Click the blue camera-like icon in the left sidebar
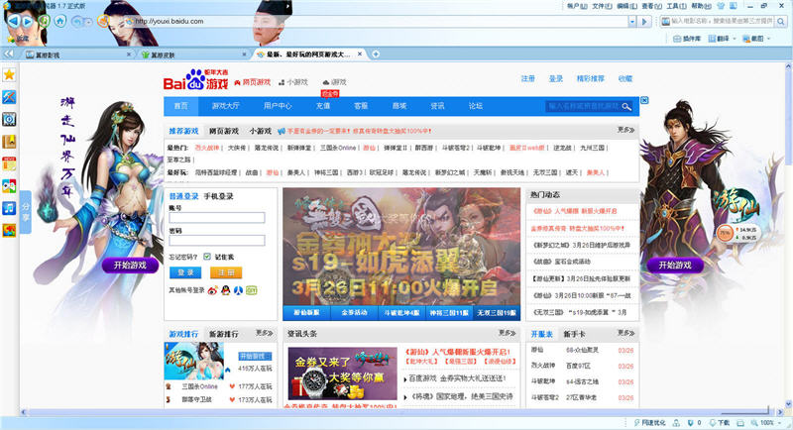The width and height of the screenshot is (793, 430). pyautogui.click(x=9, y=119)
